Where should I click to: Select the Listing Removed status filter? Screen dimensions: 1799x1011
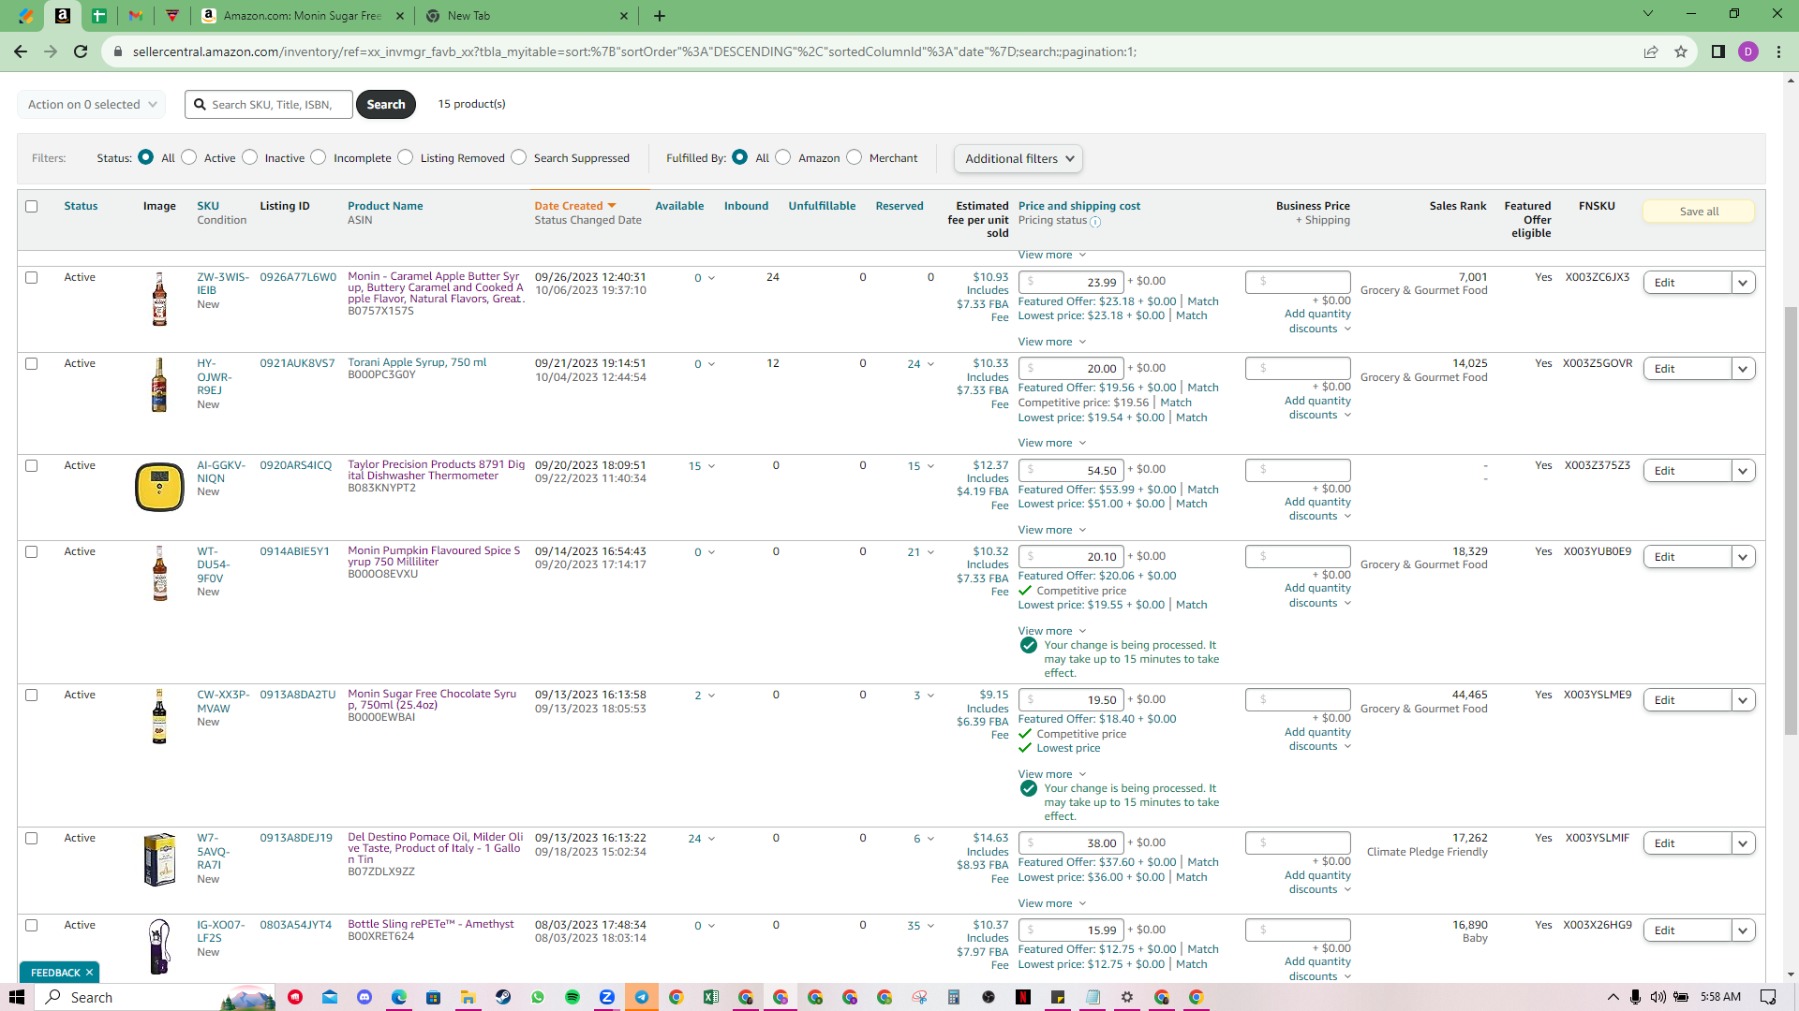click(x=406, y=157)
